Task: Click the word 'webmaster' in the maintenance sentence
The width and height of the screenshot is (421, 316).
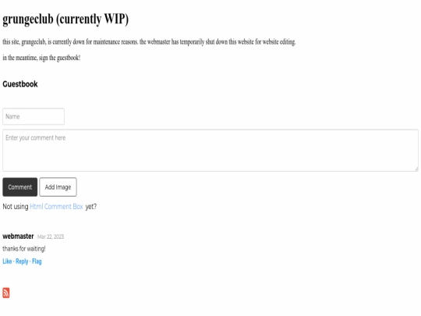Action: tap(159, 42)
